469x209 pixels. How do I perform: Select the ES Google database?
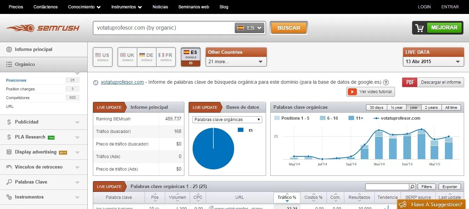(x=191, y=57)
